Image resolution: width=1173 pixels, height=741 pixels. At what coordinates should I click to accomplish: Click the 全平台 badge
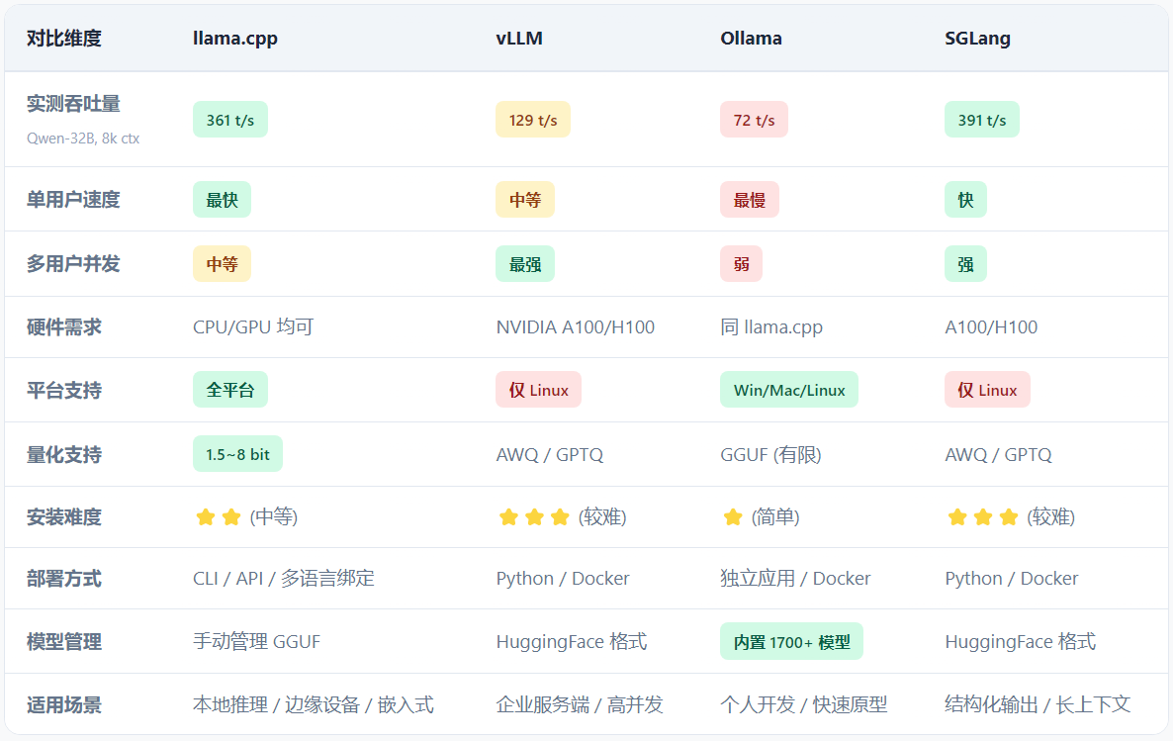230,390
